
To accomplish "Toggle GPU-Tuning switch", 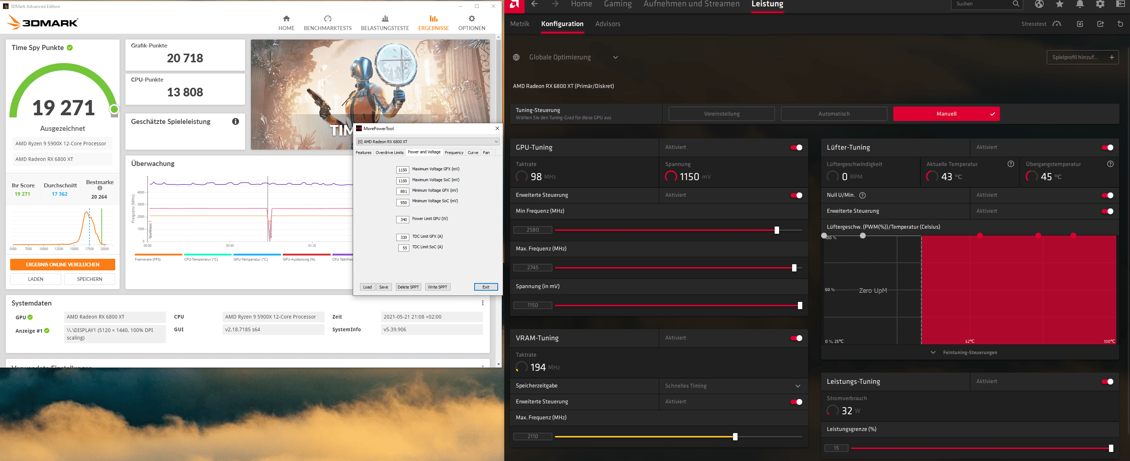I will pos(796,148).
